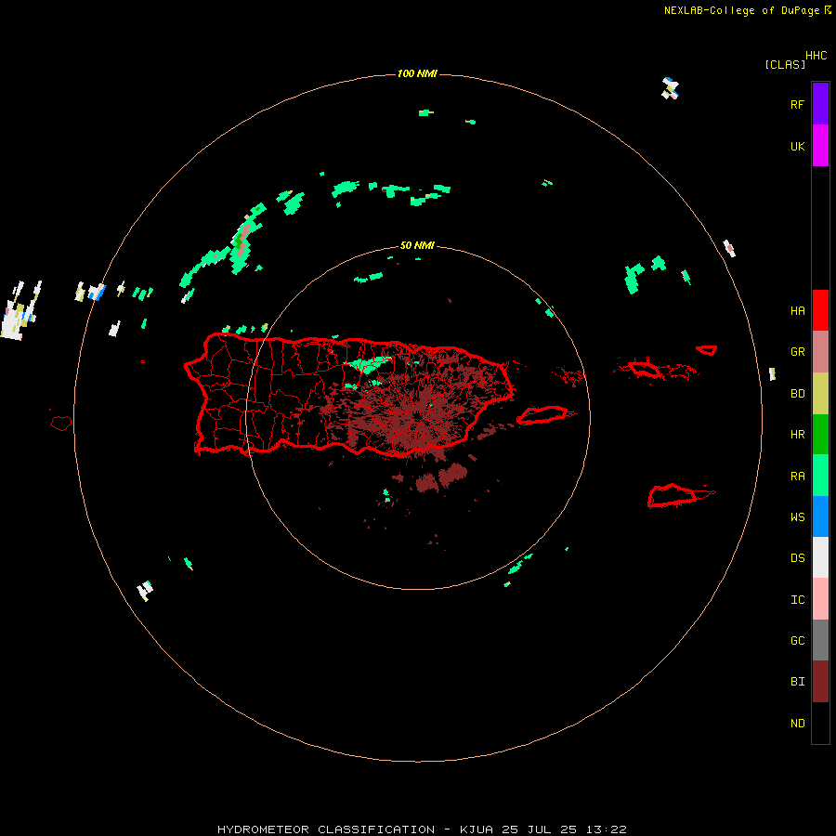
Task: Select the GC legend label
Action: point(797,641)
